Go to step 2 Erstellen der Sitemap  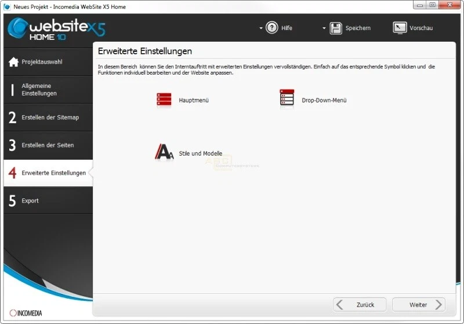point(48,117)
